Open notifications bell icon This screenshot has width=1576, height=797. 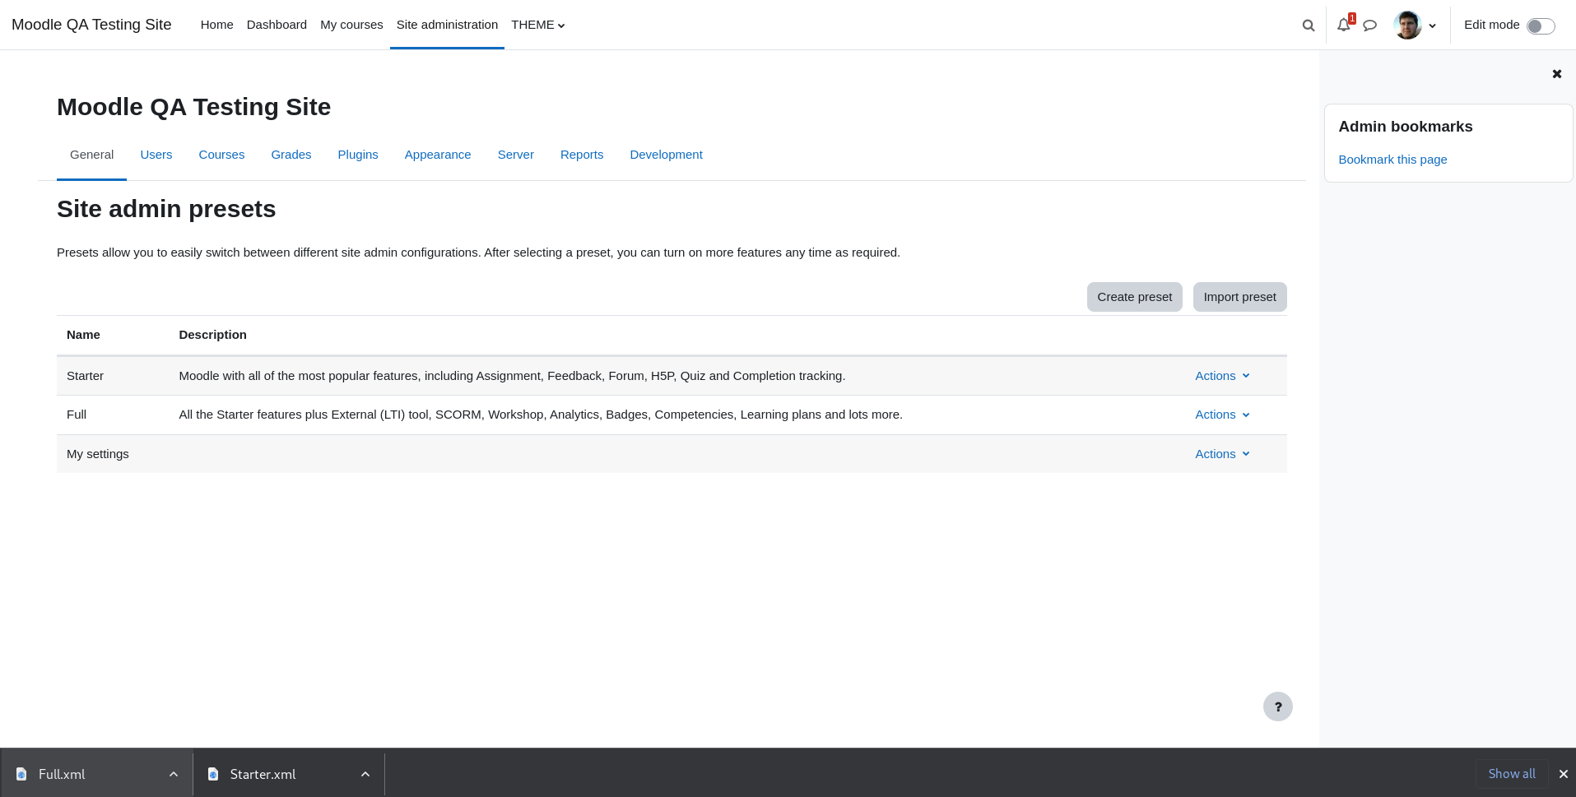[x=1344, y=25]
